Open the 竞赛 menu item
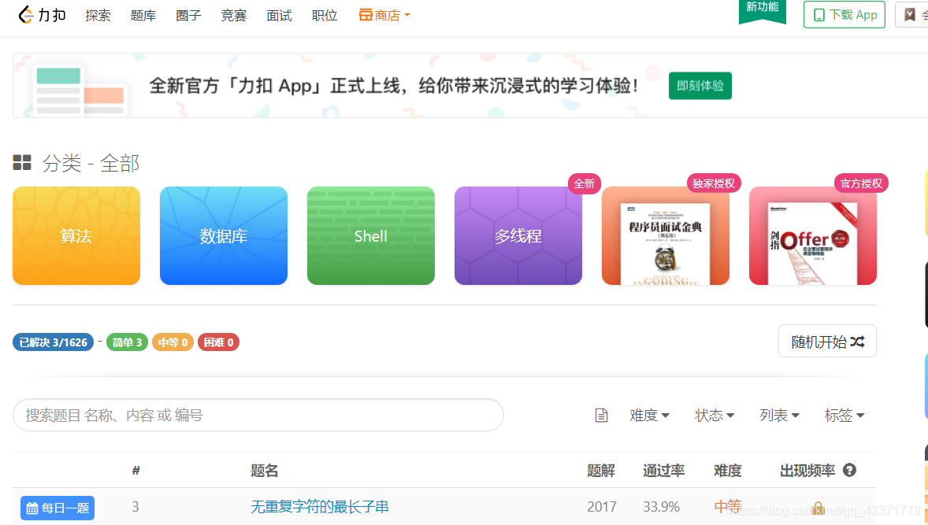The height and width of the screenshot is (525, 928). pyautogui.click(x=233, y=14)
